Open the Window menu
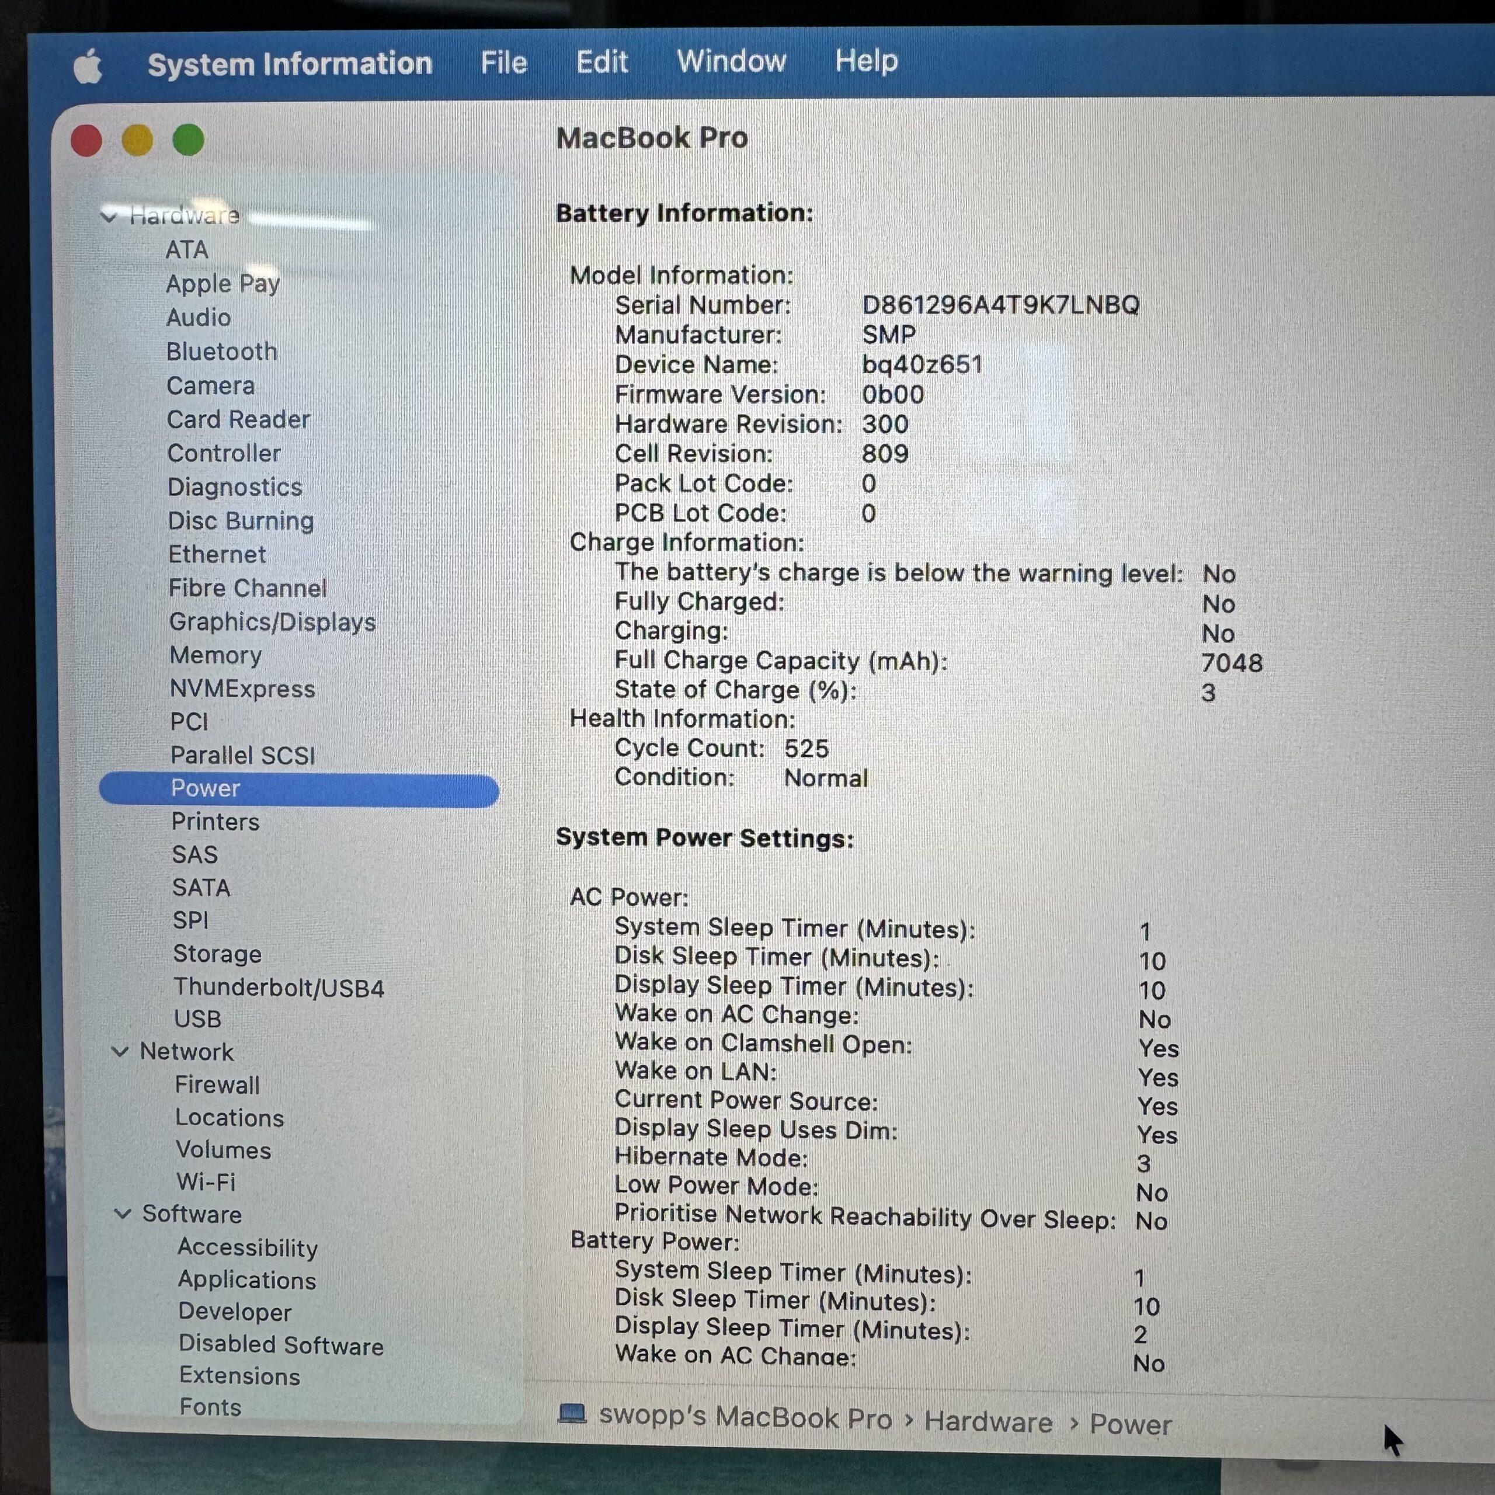The width and height of the screenshot is (1495, 1495). tap(731, 61)
